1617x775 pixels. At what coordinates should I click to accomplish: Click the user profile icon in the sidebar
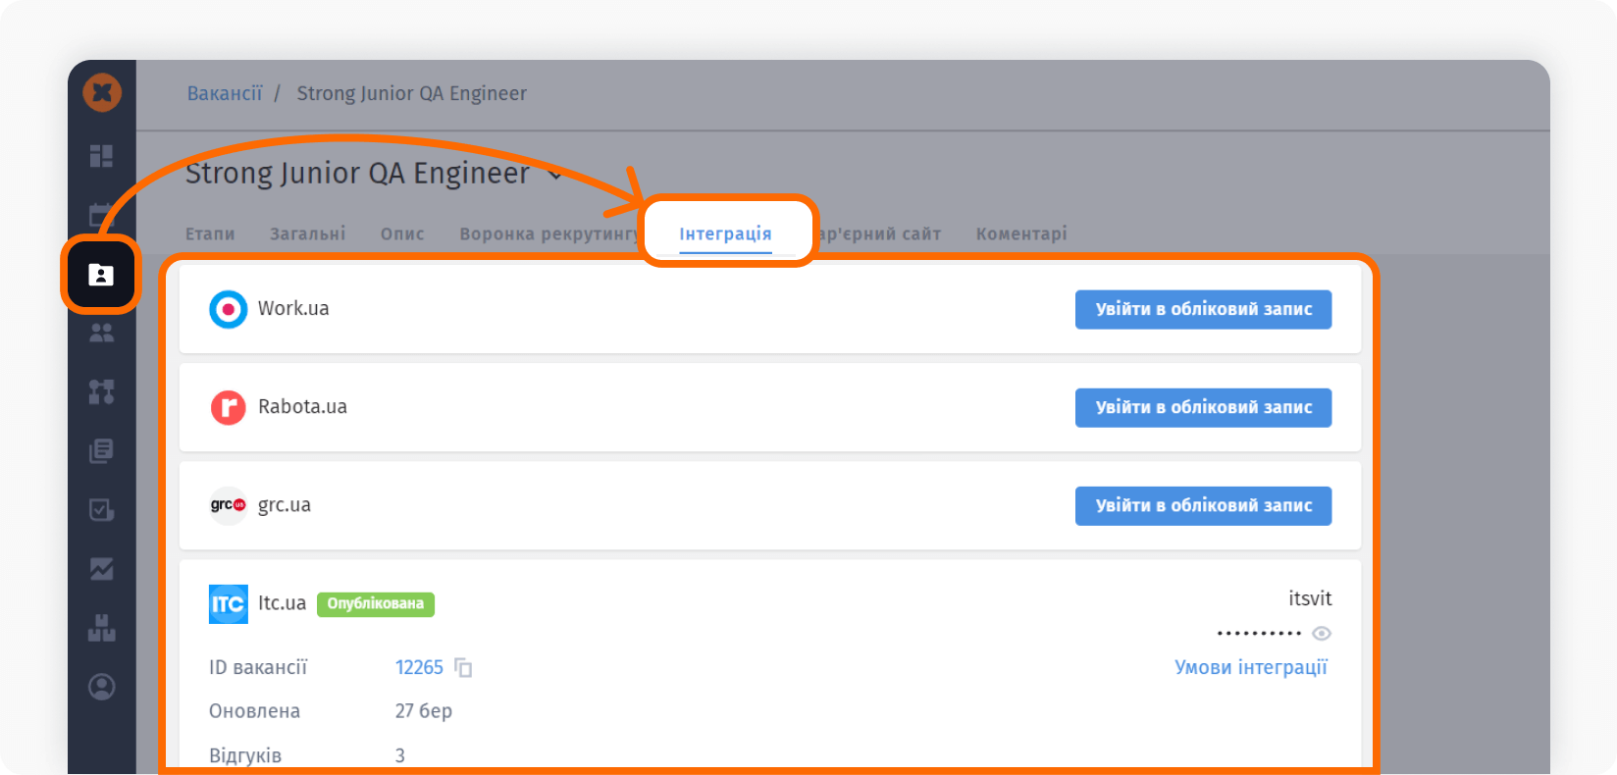101,687
